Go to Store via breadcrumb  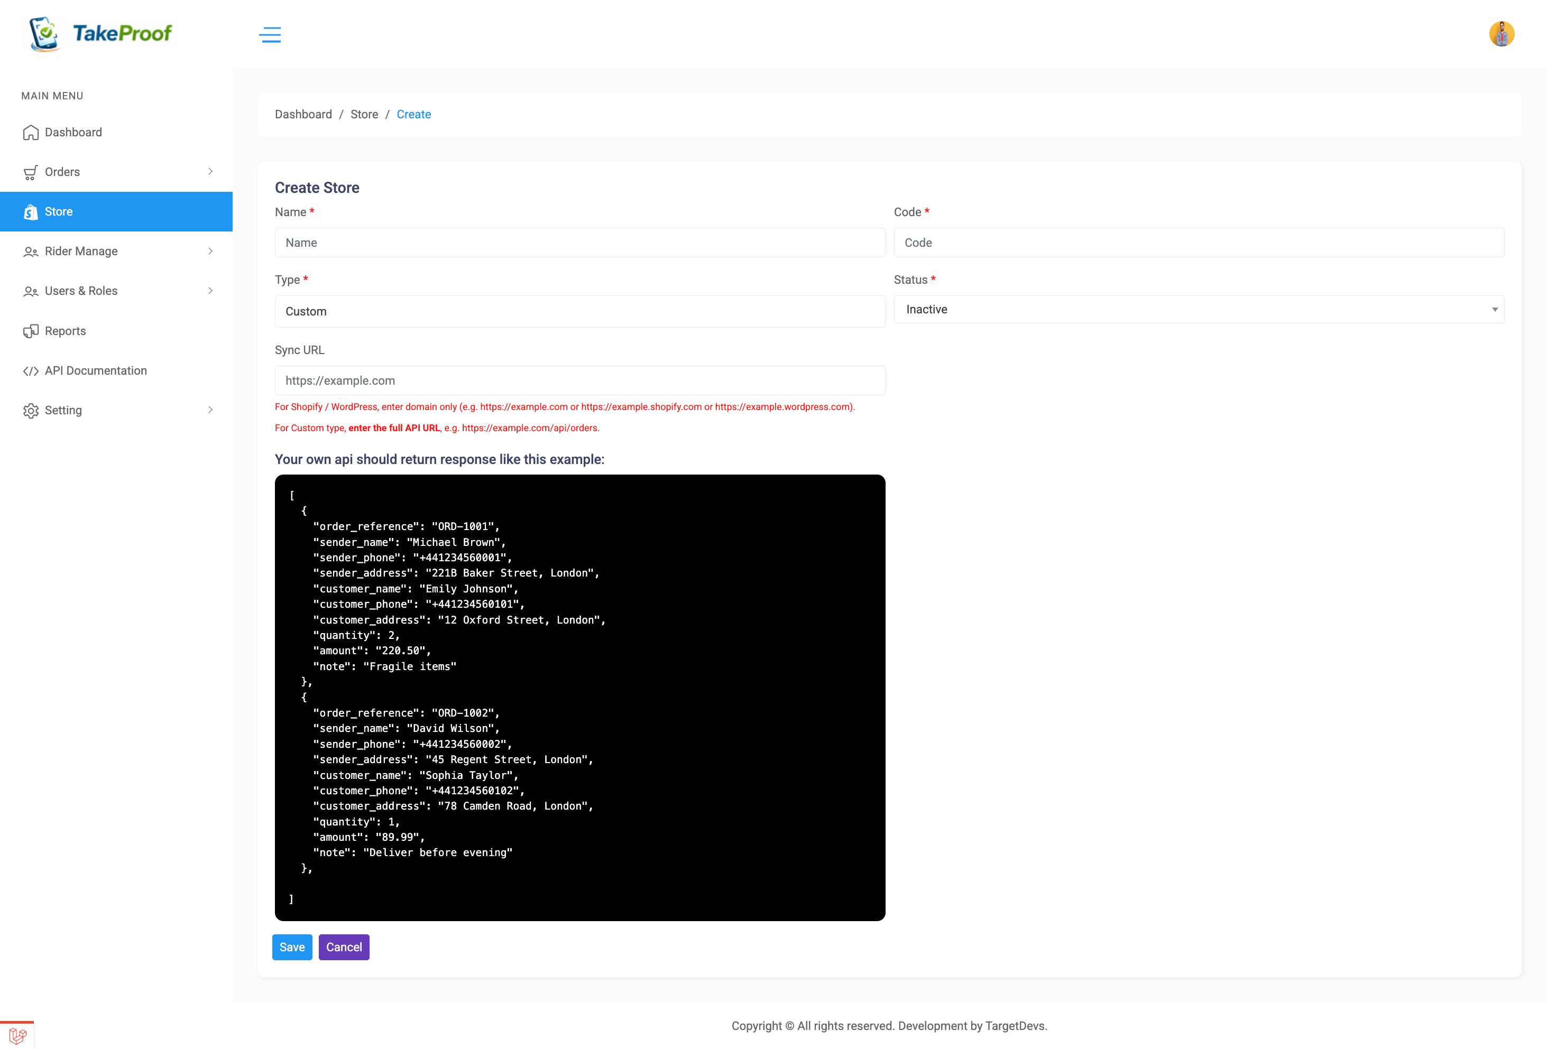tap(364, 114)
